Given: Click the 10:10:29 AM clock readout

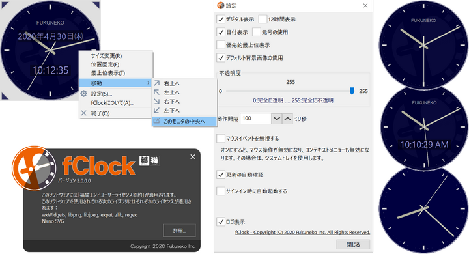Looking at the screenshot, I should click(424, 145).
